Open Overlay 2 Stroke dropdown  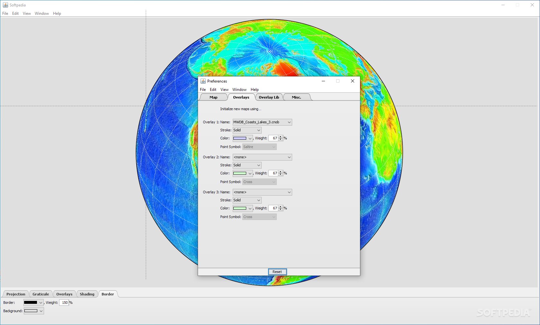pos(247,165)
